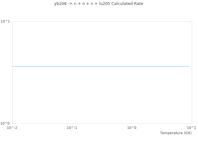Click the horizontal rate line's midpoint

click(101, 66)
